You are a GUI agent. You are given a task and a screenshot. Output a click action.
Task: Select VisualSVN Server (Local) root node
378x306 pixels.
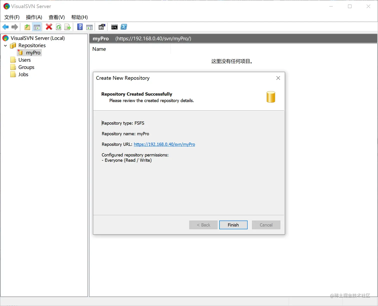pos(37,38)
